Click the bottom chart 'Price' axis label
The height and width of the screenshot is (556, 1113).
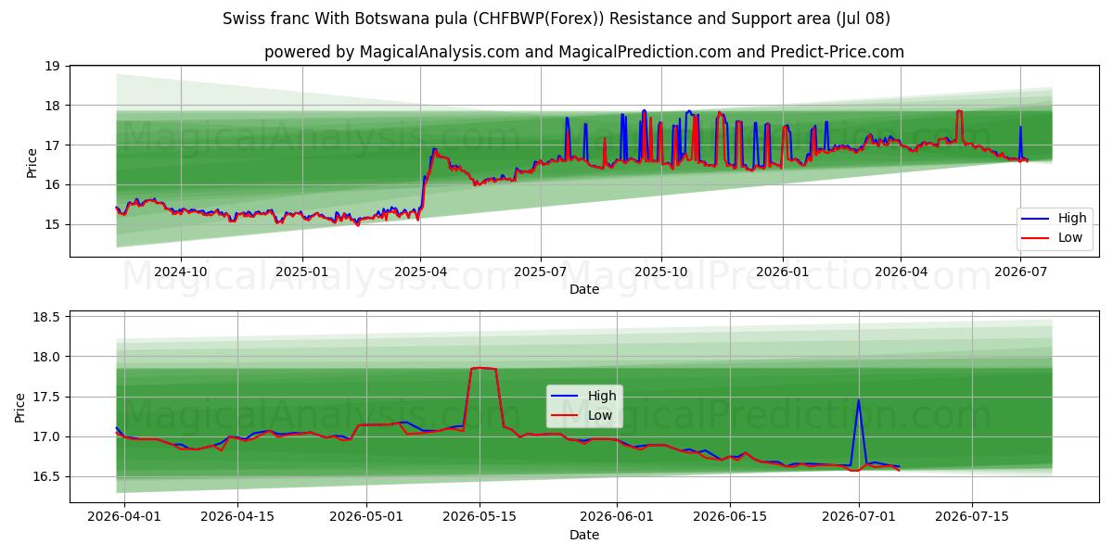(20, 407)
